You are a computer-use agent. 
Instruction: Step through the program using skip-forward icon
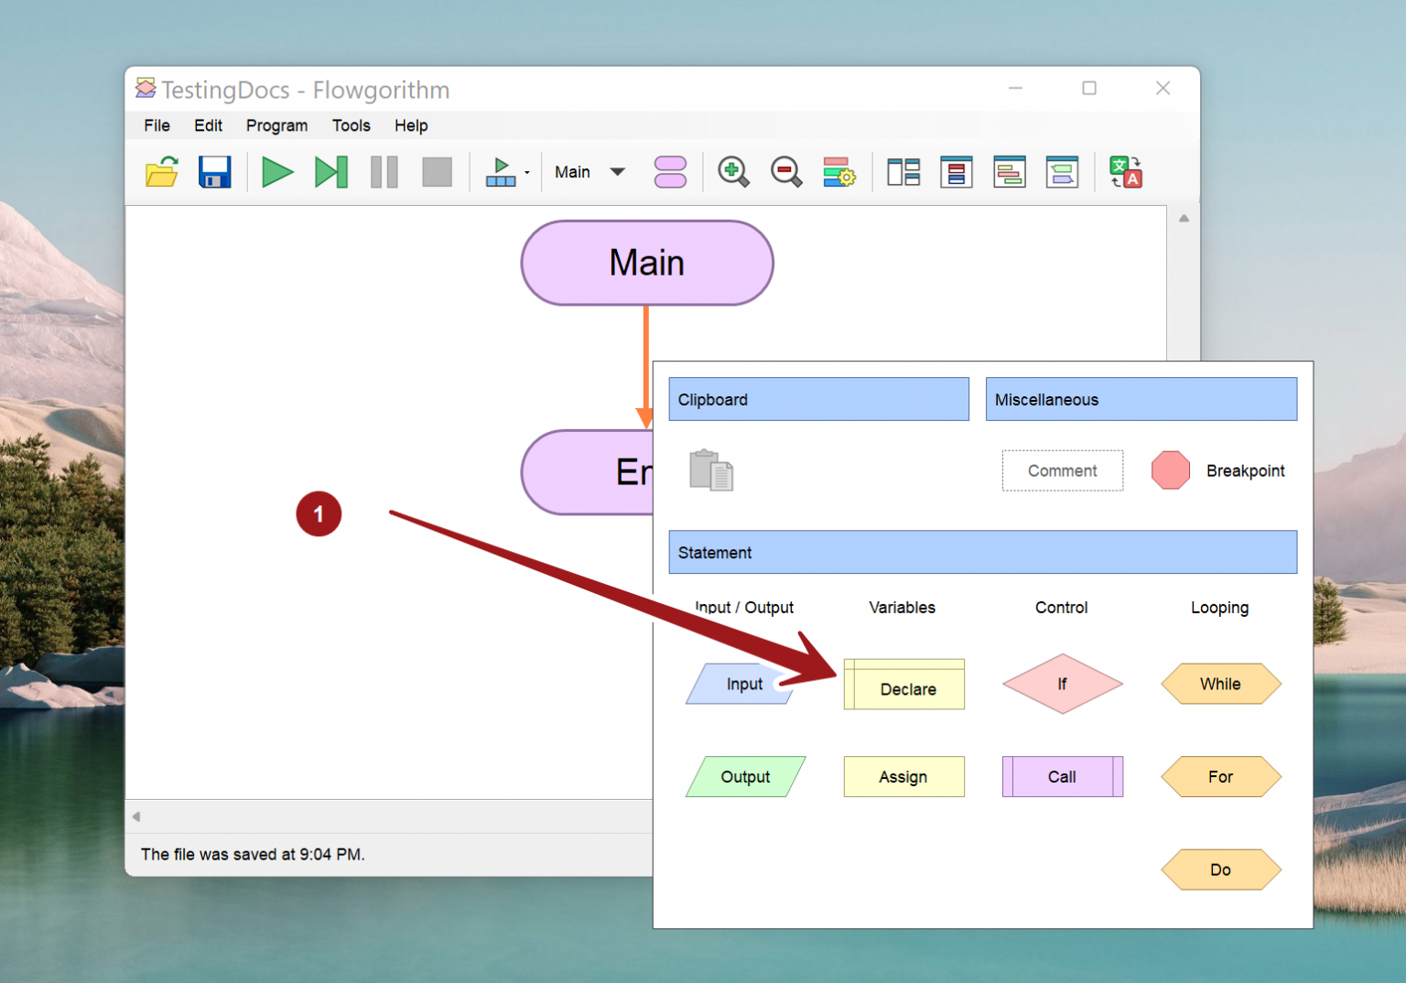[330, 172]
